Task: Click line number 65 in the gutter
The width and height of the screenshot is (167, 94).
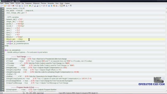Action: 3,46
